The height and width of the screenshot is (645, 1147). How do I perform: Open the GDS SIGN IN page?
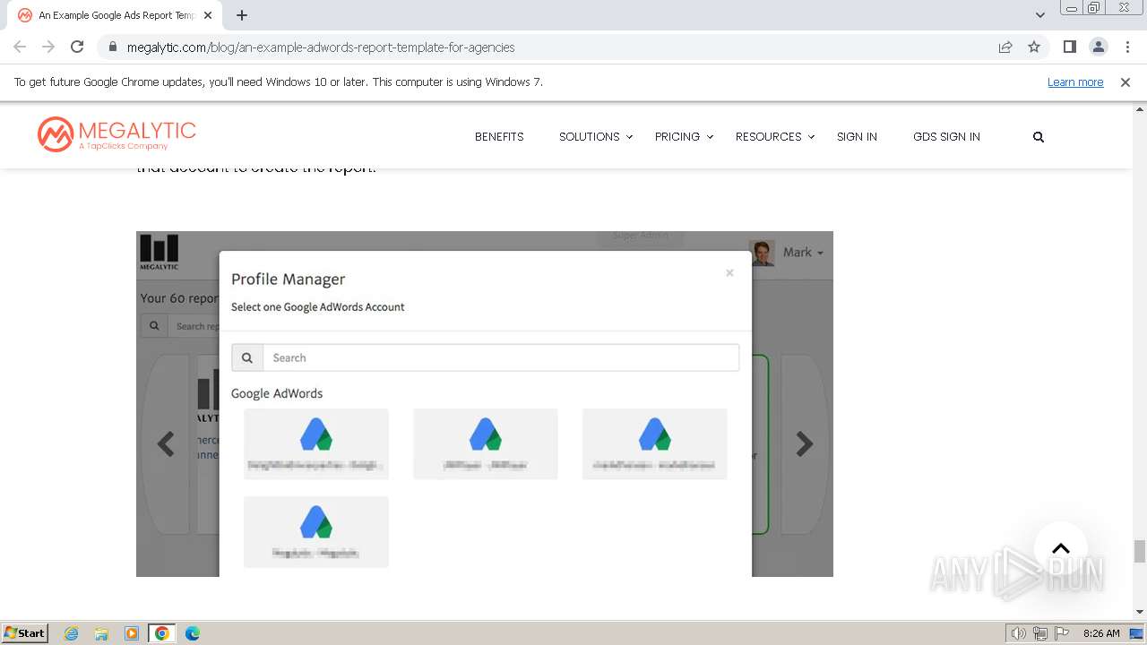click(946, 137)
